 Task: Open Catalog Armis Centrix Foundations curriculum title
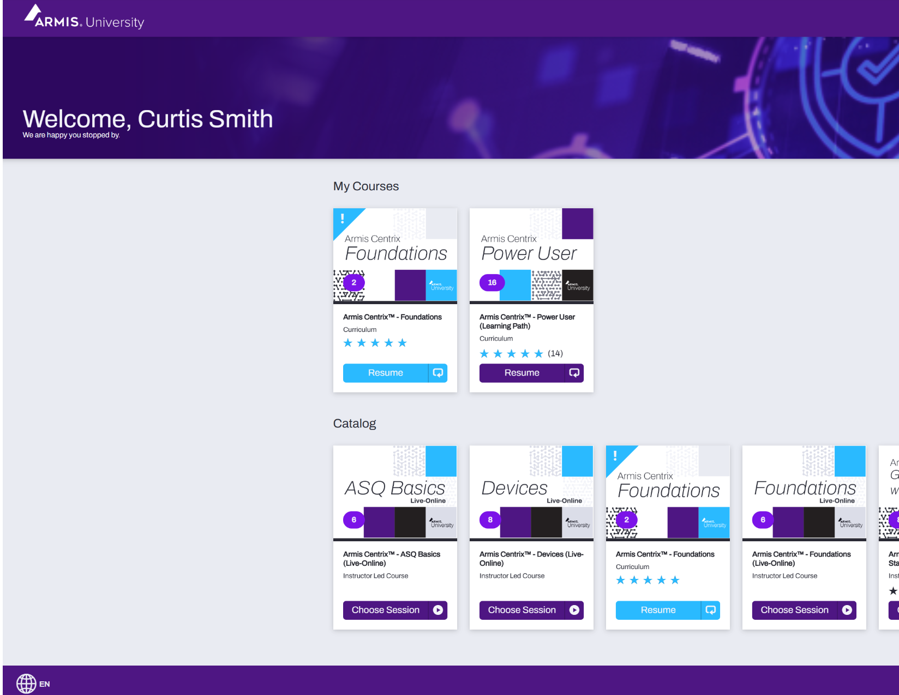click(665, 554)
